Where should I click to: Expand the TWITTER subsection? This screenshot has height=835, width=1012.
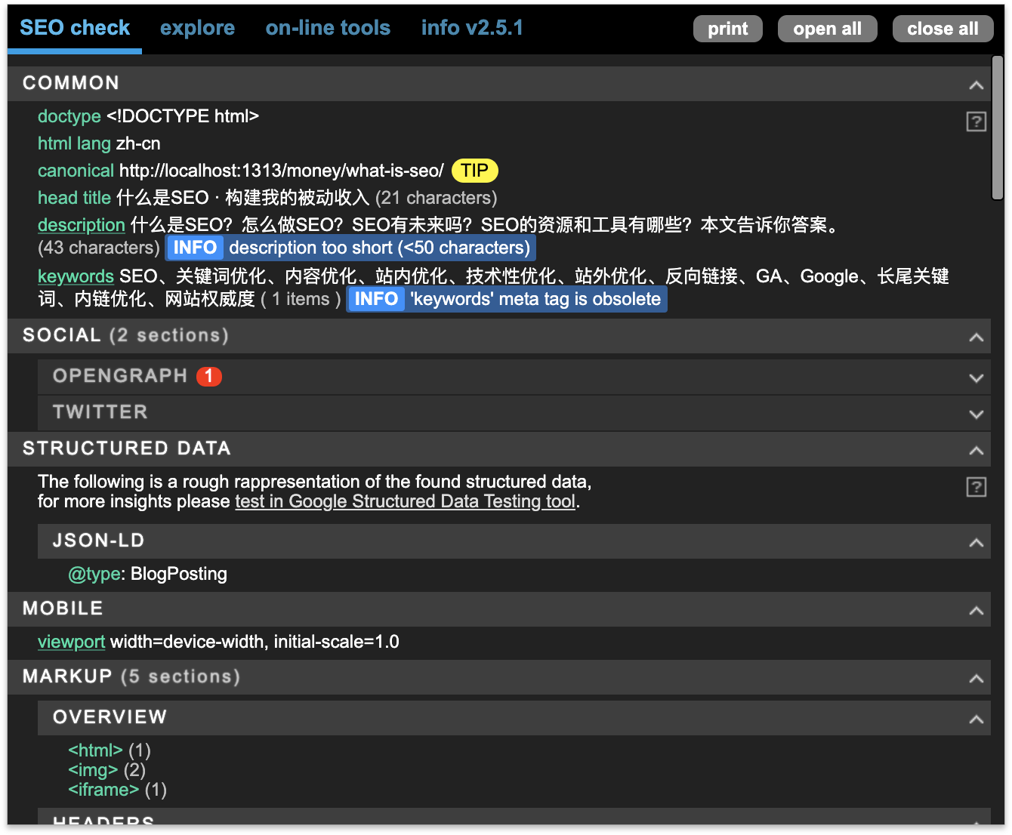coord(976,414)
